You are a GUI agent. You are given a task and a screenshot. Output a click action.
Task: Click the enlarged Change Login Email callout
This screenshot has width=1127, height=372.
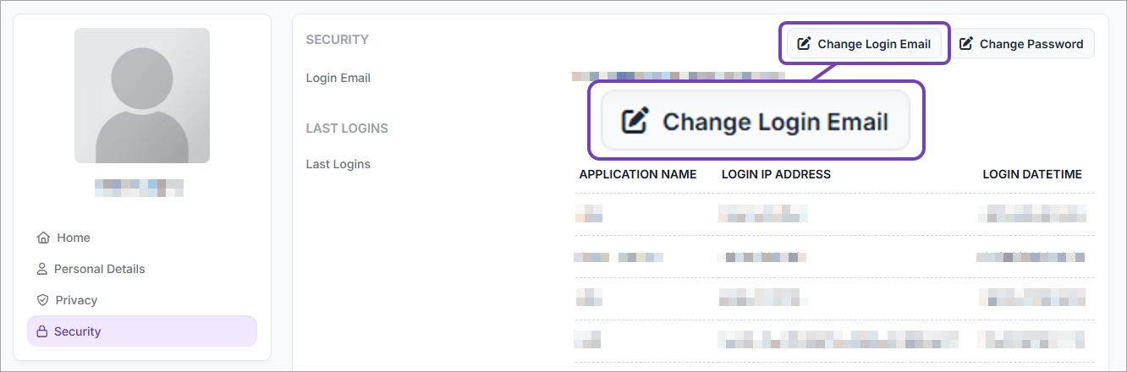pyautogui.click(x=756, y=121)
